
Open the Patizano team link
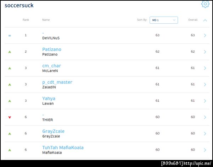pyautogui.click(x=52, y=49)
